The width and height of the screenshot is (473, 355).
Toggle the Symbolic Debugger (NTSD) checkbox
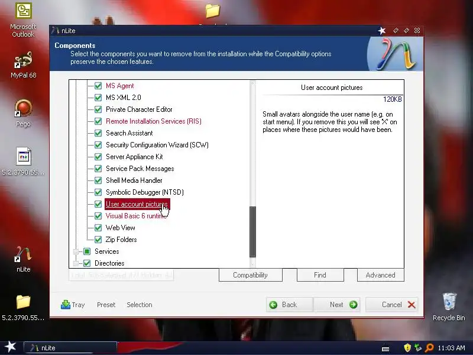(98, 192)
